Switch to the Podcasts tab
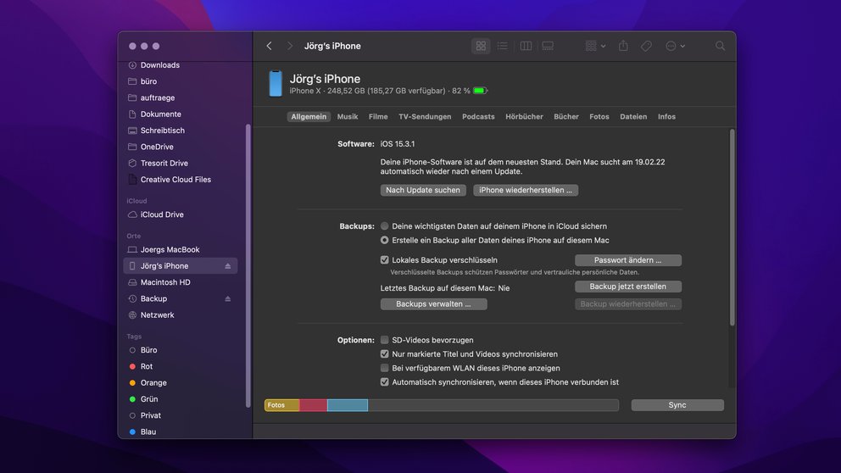 click(x=478, y=116)
